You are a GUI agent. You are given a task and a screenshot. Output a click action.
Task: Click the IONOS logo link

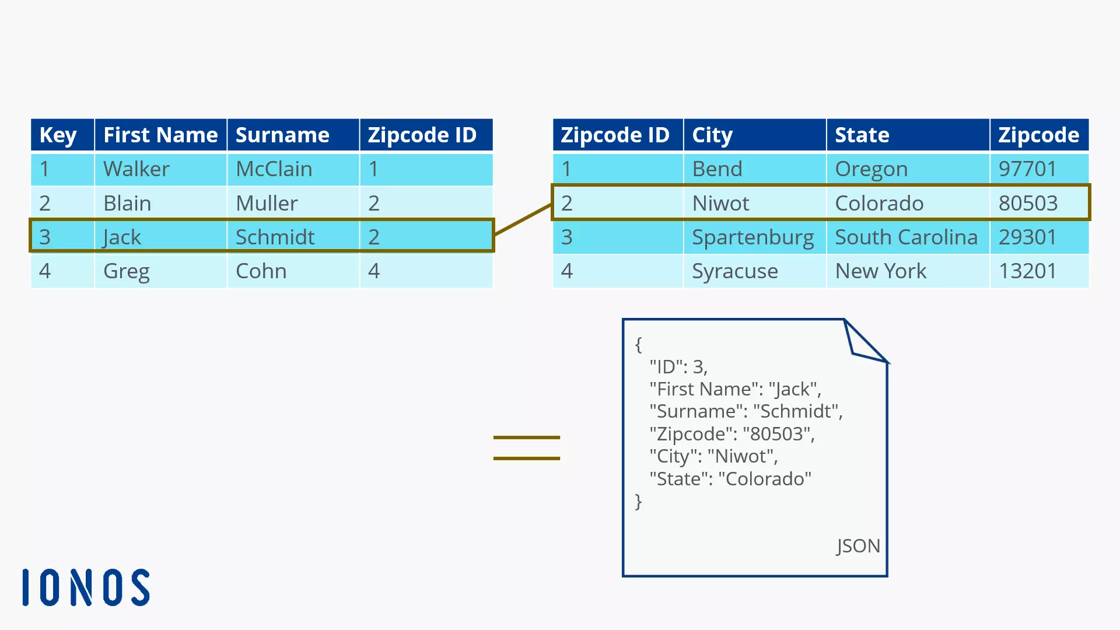(86, 587)
